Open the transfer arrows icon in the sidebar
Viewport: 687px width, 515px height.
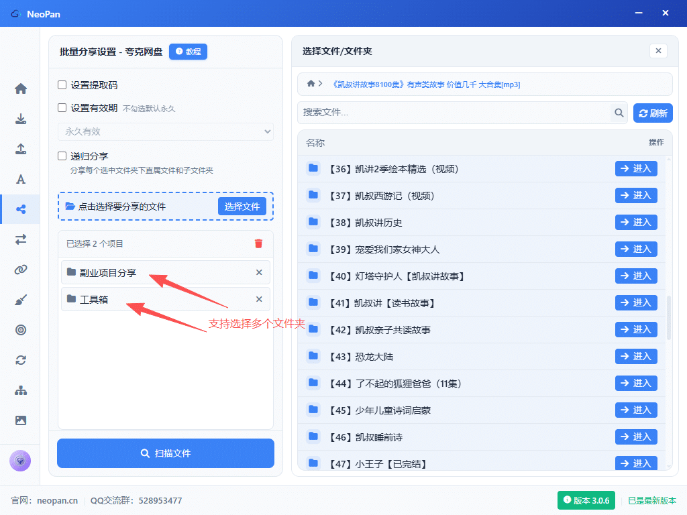tap(21, 239)
